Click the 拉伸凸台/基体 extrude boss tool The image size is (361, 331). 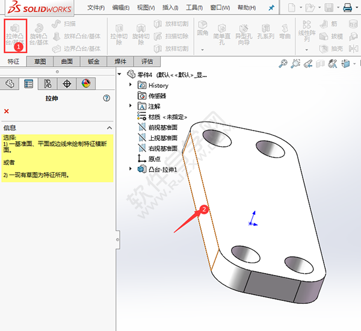coord(15,32)
